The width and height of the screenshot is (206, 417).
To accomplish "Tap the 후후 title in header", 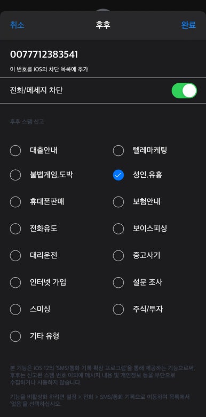I will click(103, 25).
